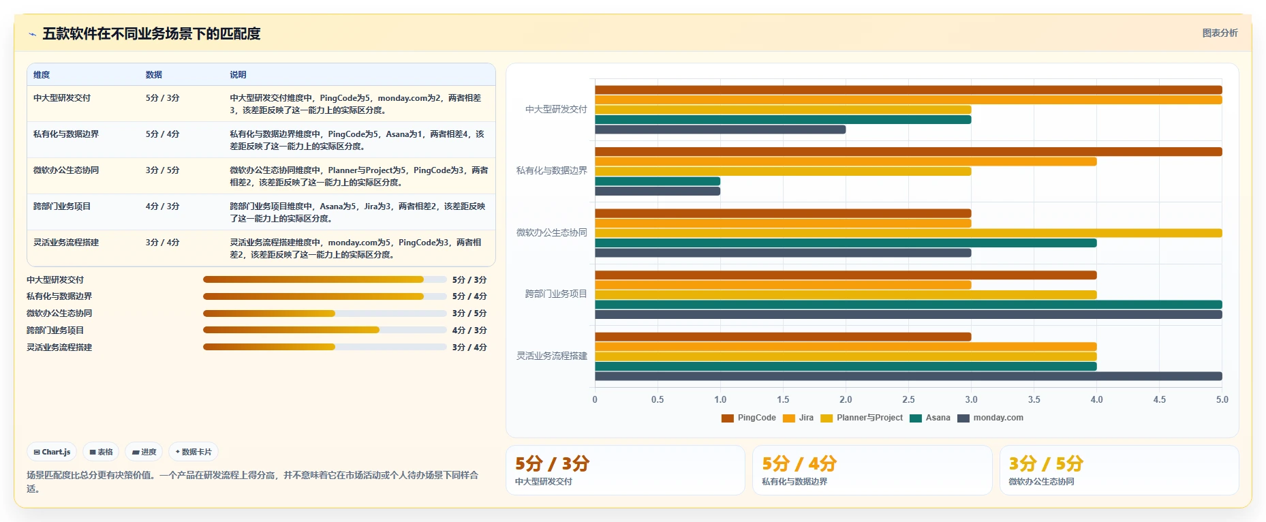The width and height of the screenshot is (1266, 522).
Task: Click the 表格 pill tag
Action: pyautogui.click(x=101, y=452)
